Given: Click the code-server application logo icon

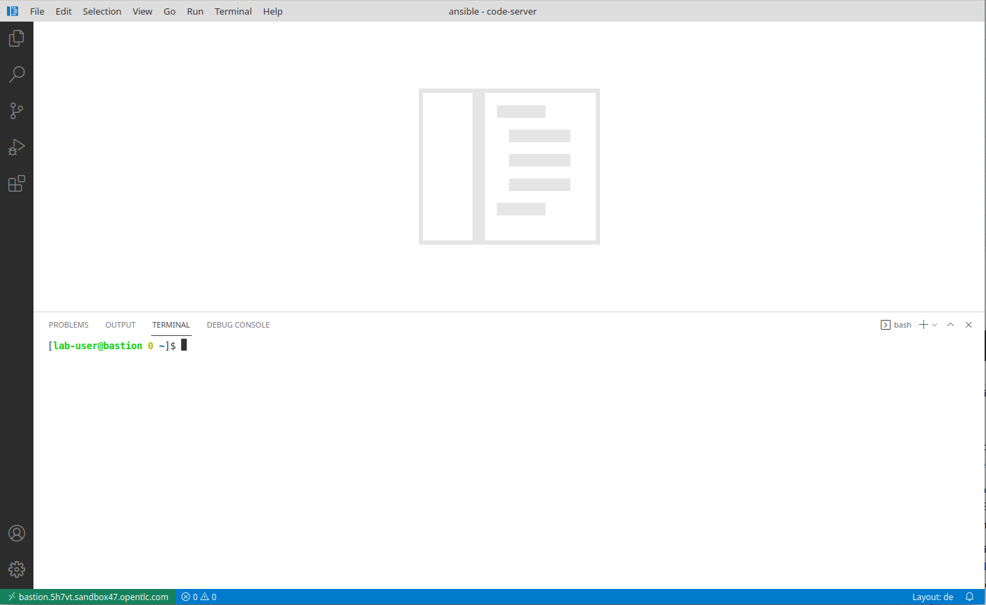Looking at the screenshot, I should point(13,11).
